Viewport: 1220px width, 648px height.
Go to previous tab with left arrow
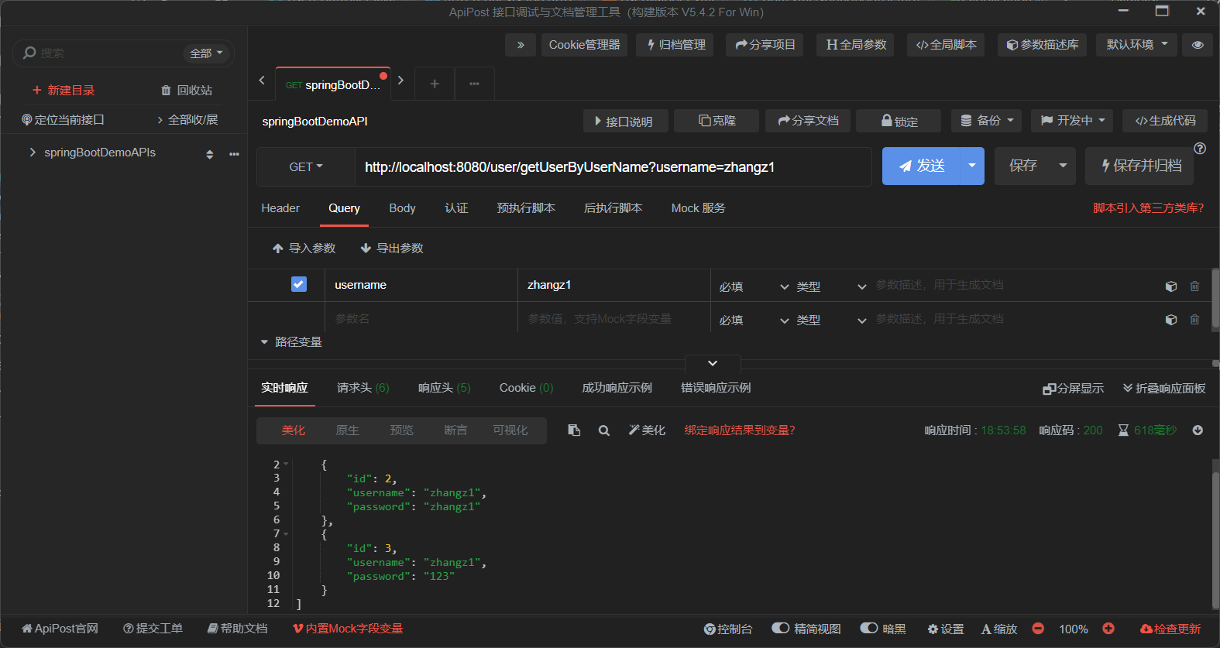click(262, 81)
